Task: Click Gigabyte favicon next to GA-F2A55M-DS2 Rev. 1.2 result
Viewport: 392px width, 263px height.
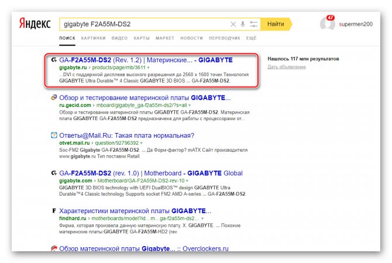Action: coord(54,60)
